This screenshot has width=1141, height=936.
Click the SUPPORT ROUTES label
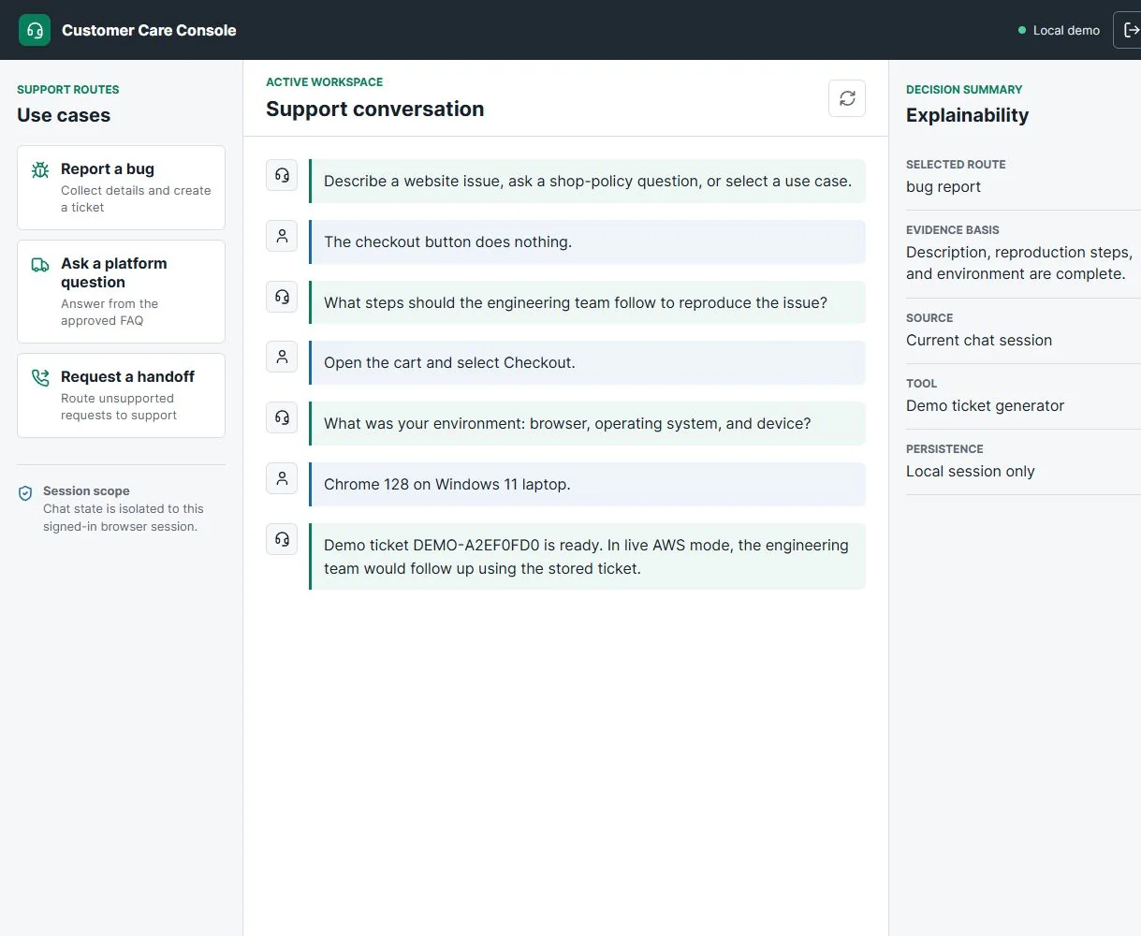pyautogui.click(x=68, y=90)
